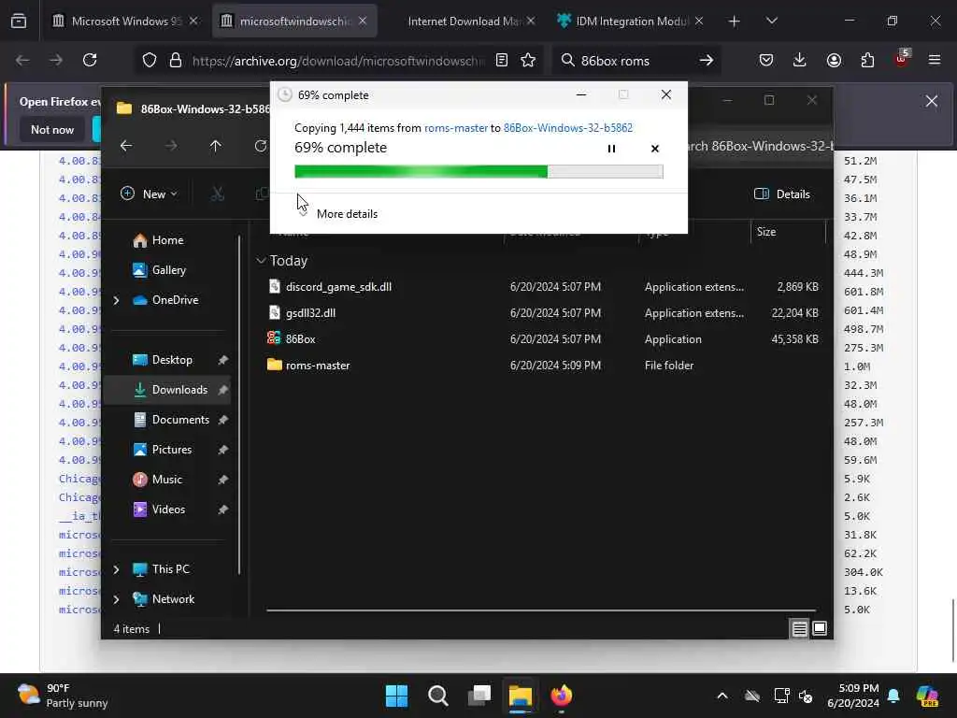Screen dimensions: 957x718
Task: Switch Explorer to large thumbnails view
Action: pos(820,628)
